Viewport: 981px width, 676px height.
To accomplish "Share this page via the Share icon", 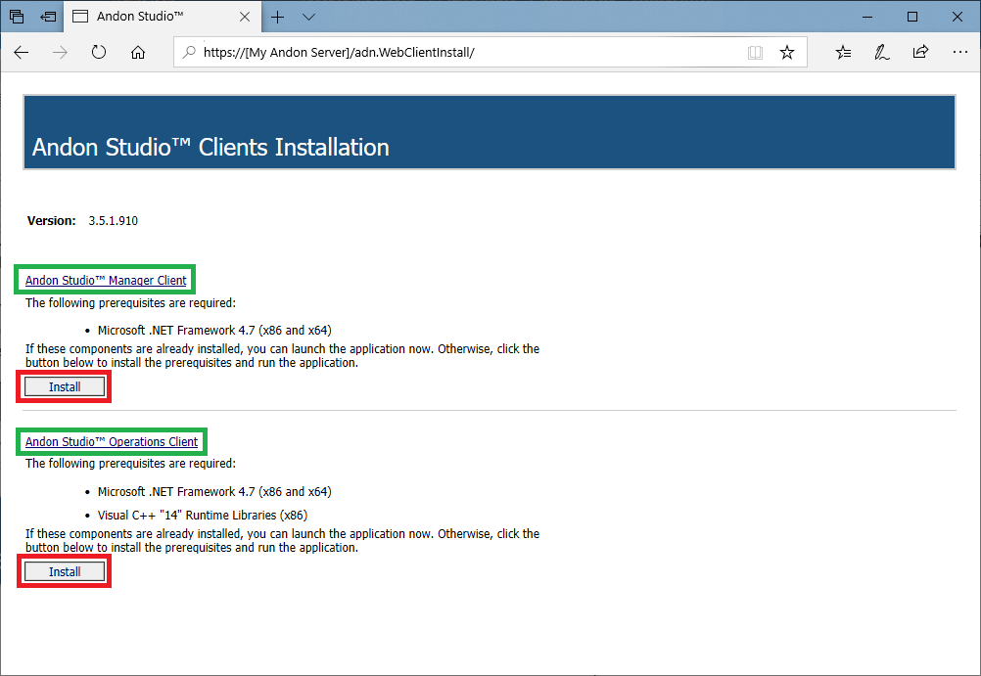I will coord(920,52).
